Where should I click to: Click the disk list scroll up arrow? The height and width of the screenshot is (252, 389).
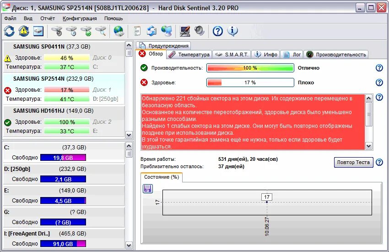(x=129, y=45)
